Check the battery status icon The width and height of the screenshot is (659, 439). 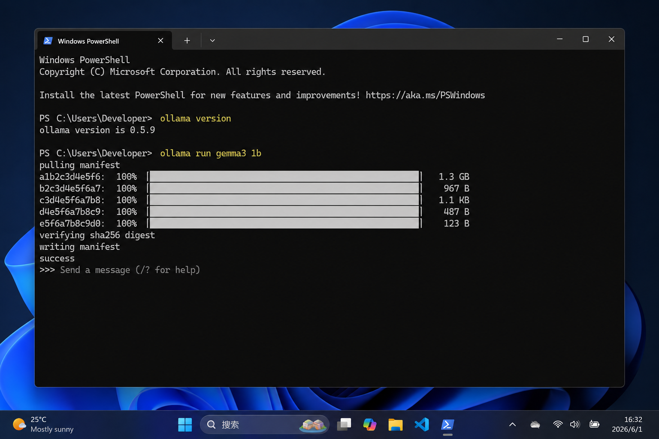click(x=594, y=424)
